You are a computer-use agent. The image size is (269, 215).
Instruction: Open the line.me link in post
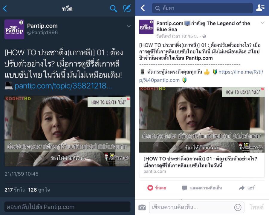coord(201,76)
